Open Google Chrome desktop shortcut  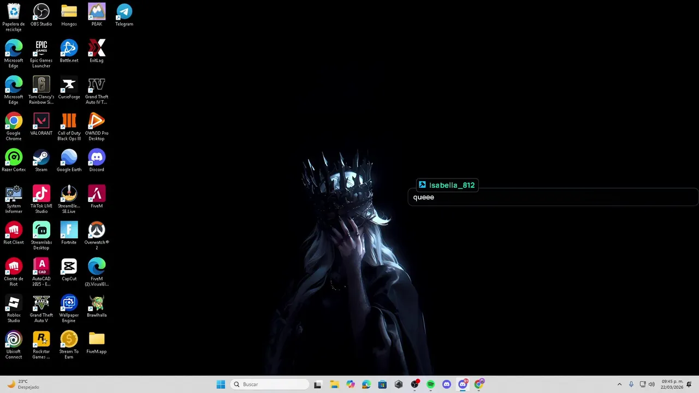pyautogui.click(x=14, y=127)
